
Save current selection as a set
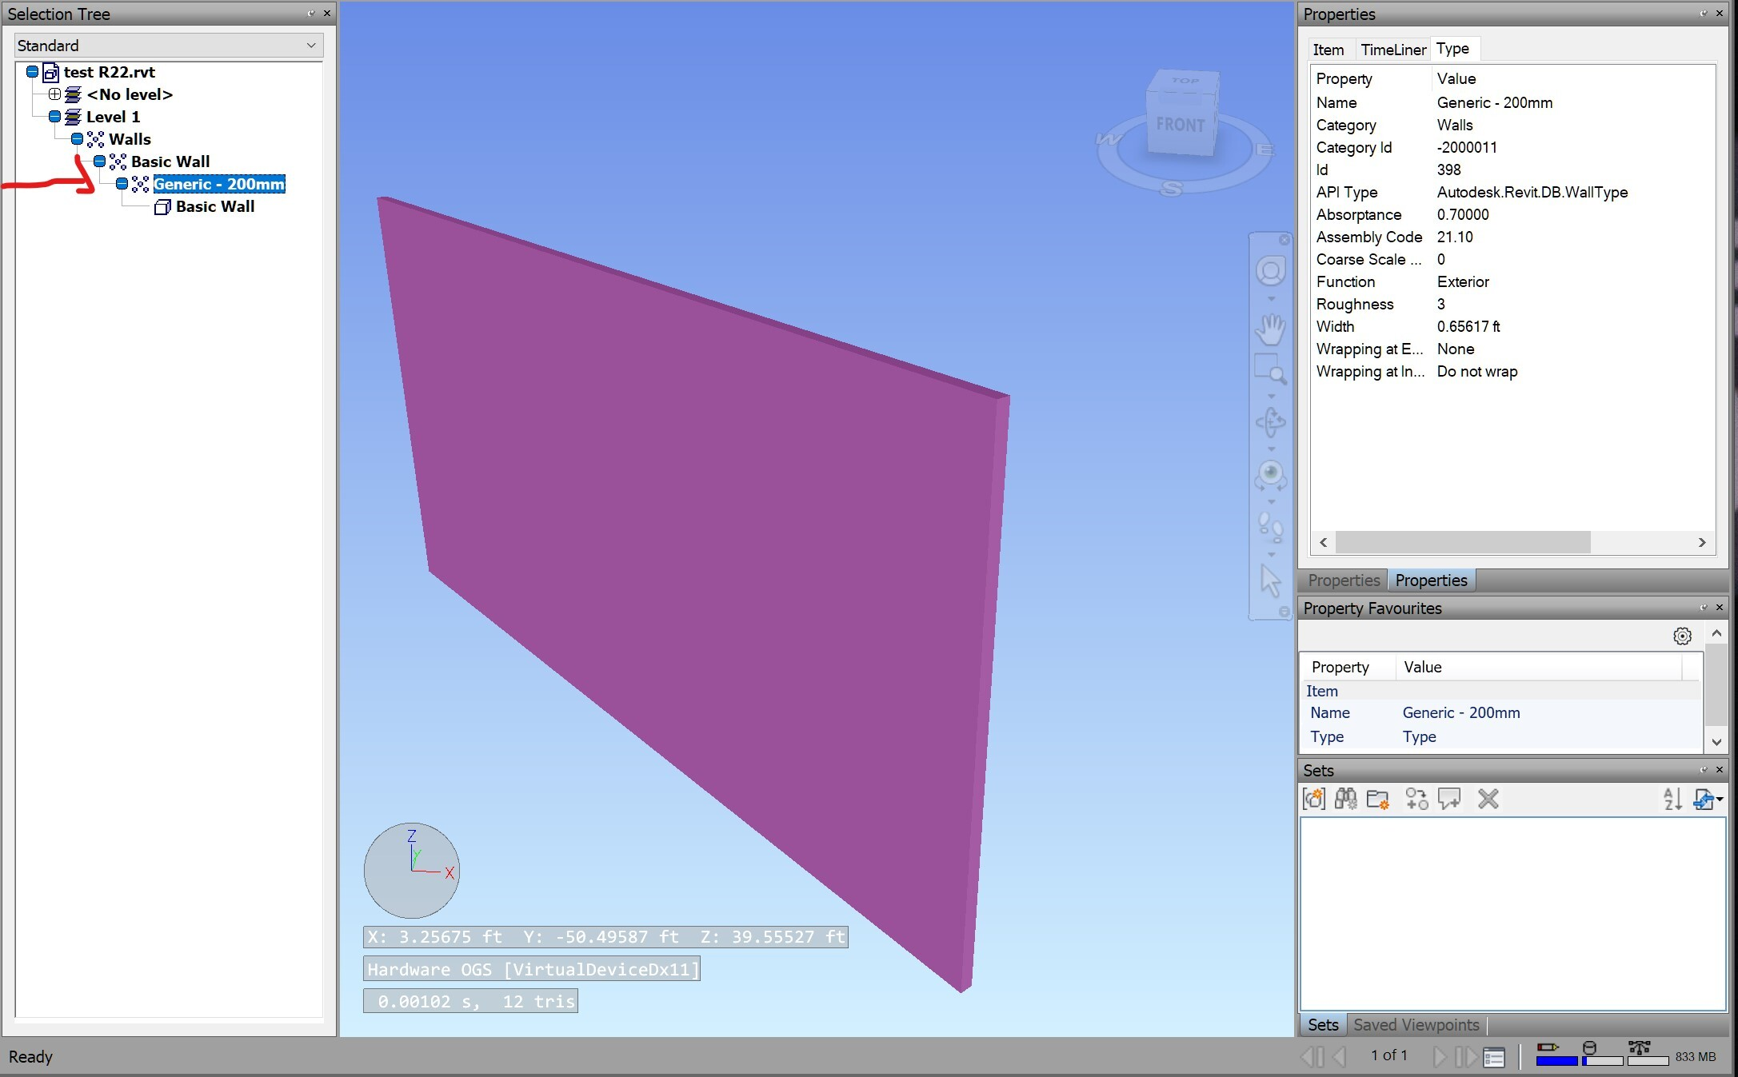pyautogui.click(x=1315, y=799)
